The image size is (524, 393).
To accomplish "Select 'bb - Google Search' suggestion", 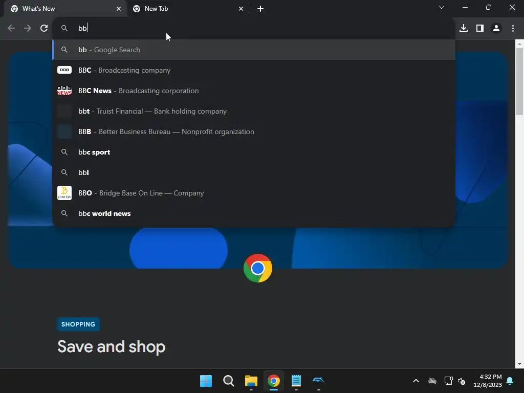I will pyautogui.click(x=254, y=50).
